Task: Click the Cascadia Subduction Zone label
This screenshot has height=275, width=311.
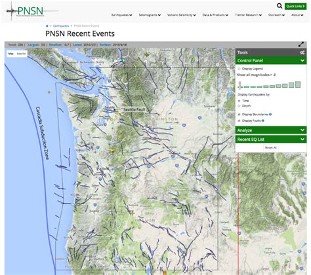Action: (42, 133)
